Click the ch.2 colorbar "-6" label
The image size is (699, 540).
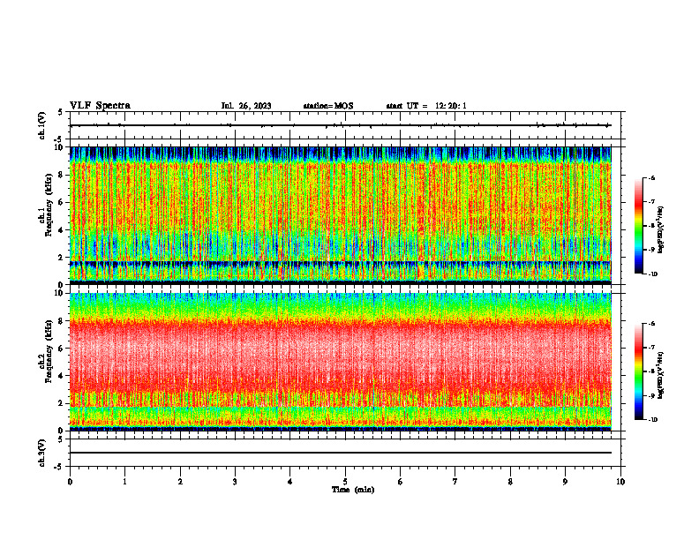pyautogui.click(x=652, y=324)
